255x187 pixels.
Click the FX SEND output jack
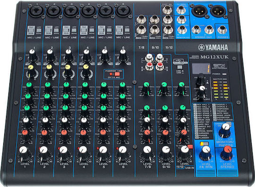181,10
